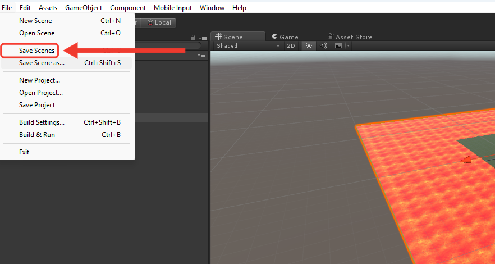Choose Exit from the File menu
The height and width of the screenshot is (264, 495).
(67, 152)
